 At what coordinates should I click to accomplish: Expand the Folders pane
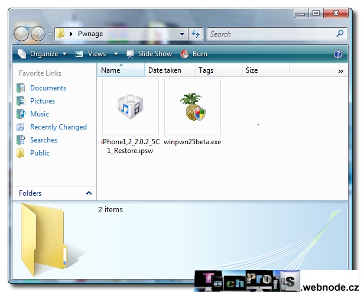click(x=54, y=193)
